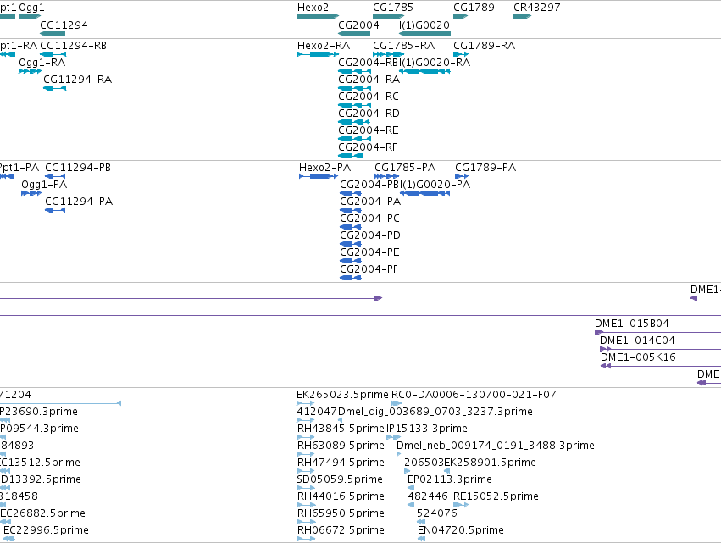Select the l(1)G0020 teal gene arrow glyph

(x=424, y=34)
